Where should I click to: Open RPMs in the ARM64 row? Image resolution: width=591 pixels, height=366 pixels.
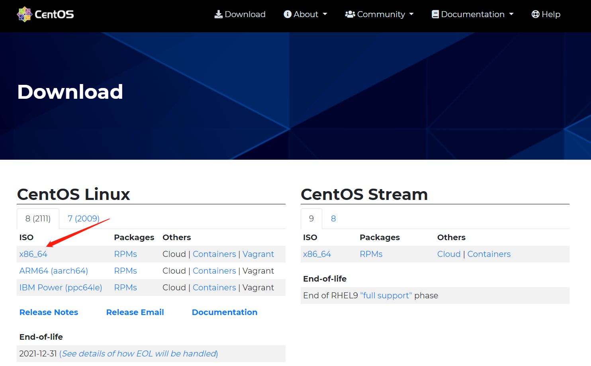pos(125,271)
